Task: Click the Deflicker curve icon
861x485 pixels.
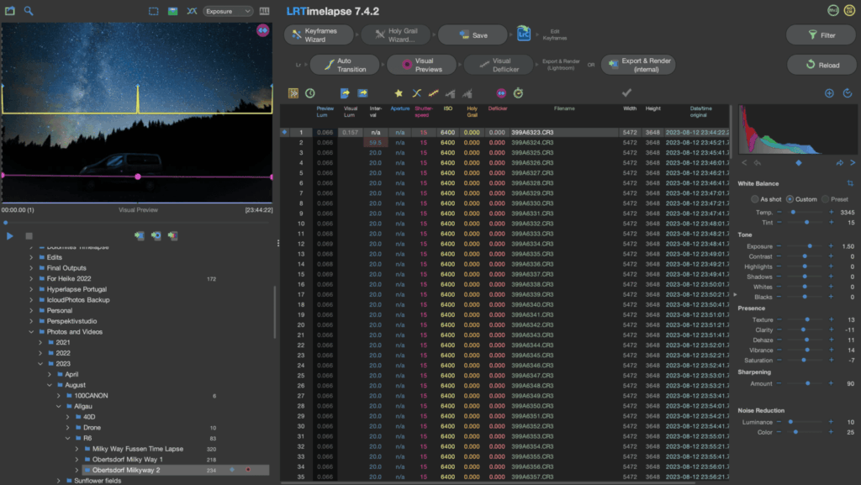Action: point(468,92)
